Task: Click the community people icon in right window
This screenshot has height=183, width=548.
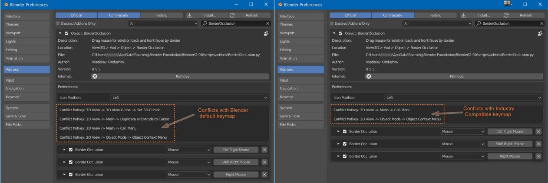Action: point(540,33)
